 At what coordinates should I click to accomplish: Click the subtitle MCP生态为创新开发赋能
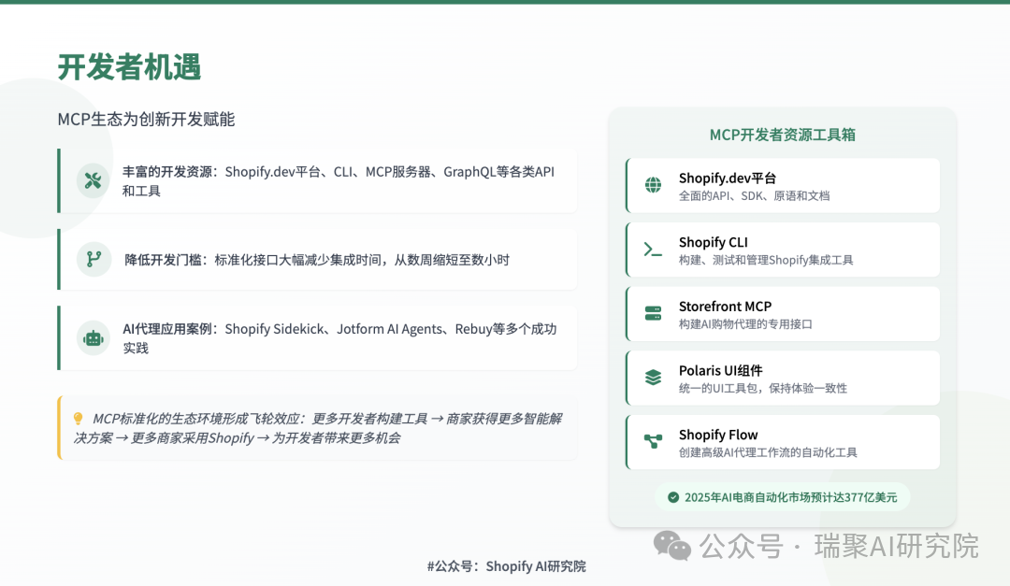pos(146,119)
